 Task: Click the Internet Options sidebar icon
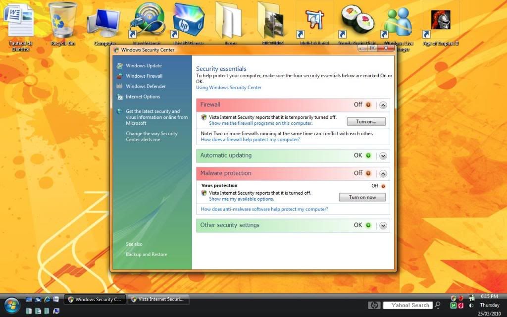[120, 97]
